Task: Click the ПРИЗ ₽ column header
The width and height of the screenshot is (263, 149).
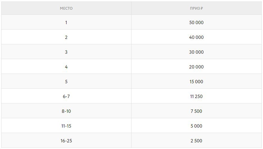Action: point(196,8)
